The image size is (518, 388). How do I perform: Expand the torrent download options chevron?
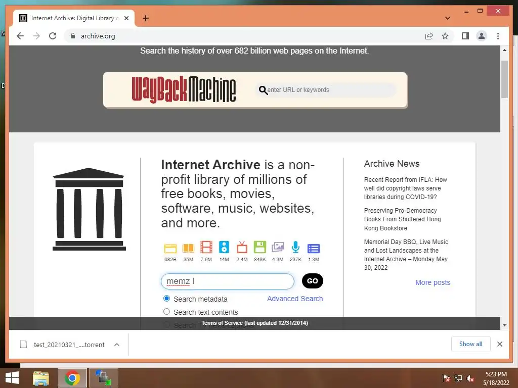coord(117,345)
